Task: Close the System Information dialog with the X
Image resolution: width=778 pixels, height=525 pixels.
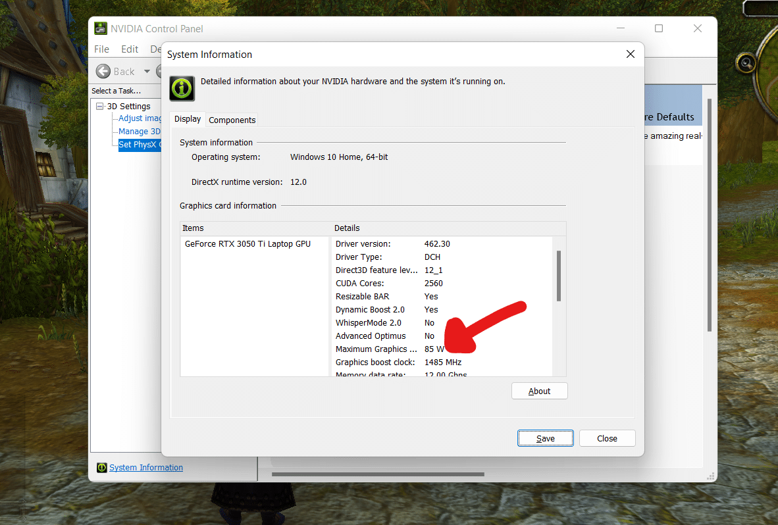Action: pyautogui.click(x=630, y=54)
